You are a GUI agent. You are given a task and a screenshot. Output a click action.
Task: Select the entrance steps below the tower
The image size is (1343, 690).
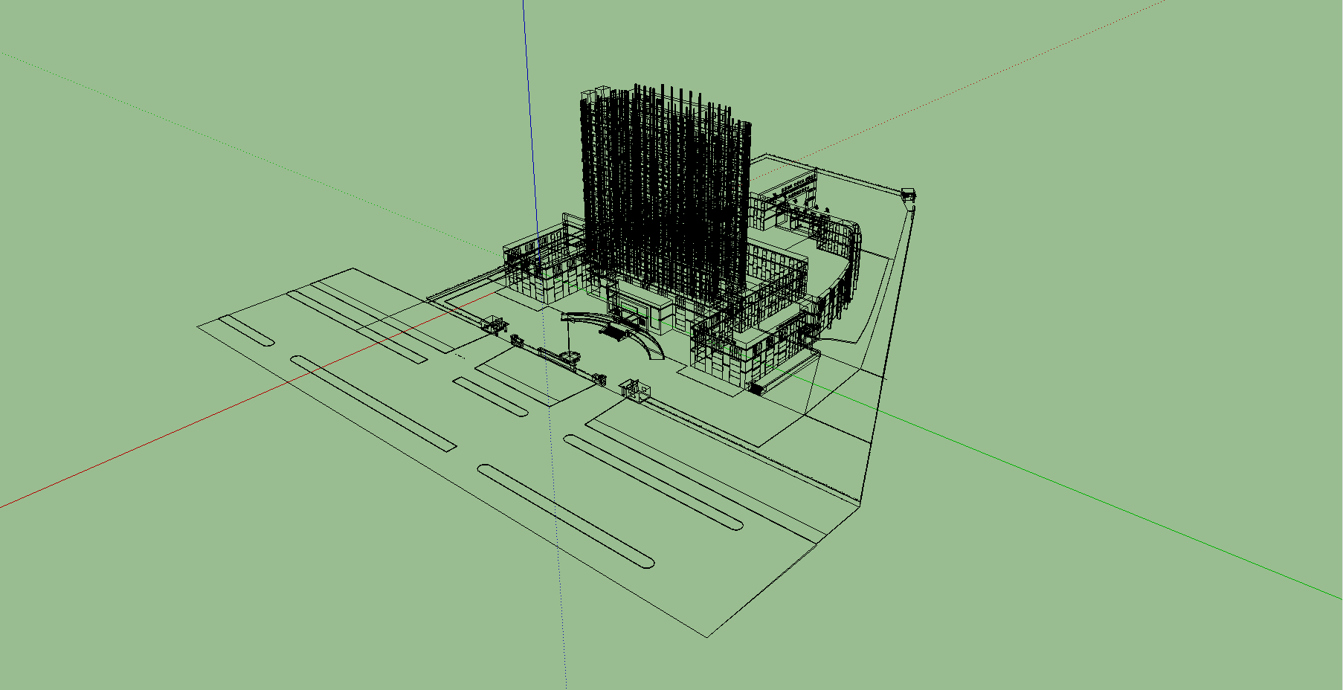[x=612, y=334]
